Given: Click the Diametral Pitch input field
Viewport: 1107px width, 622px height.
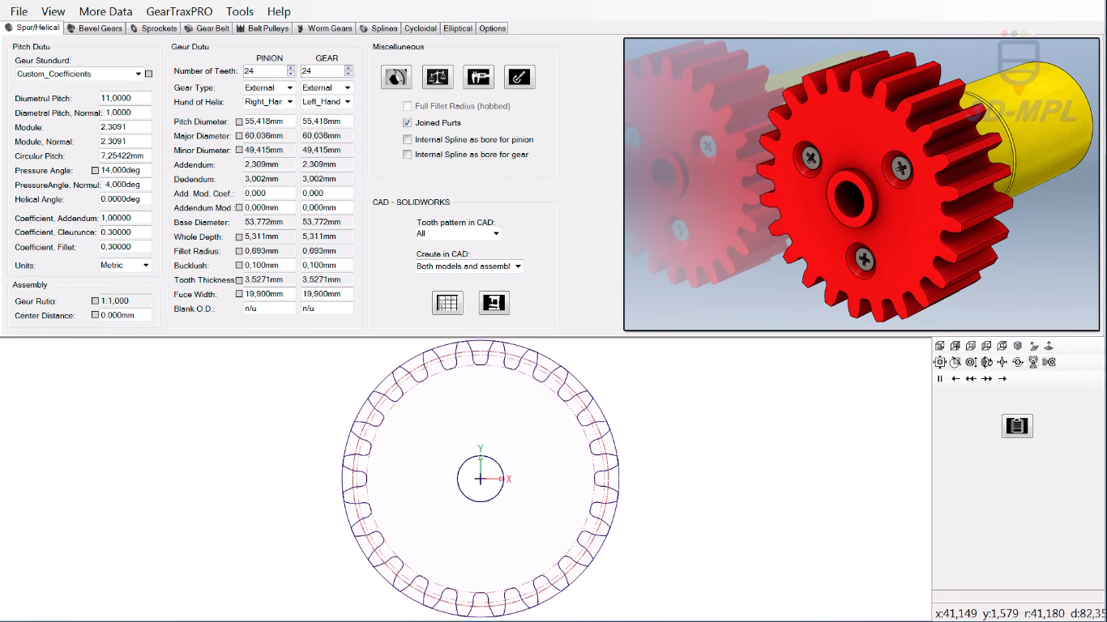Looking at the screenshot, I should (x=126, y=98).
